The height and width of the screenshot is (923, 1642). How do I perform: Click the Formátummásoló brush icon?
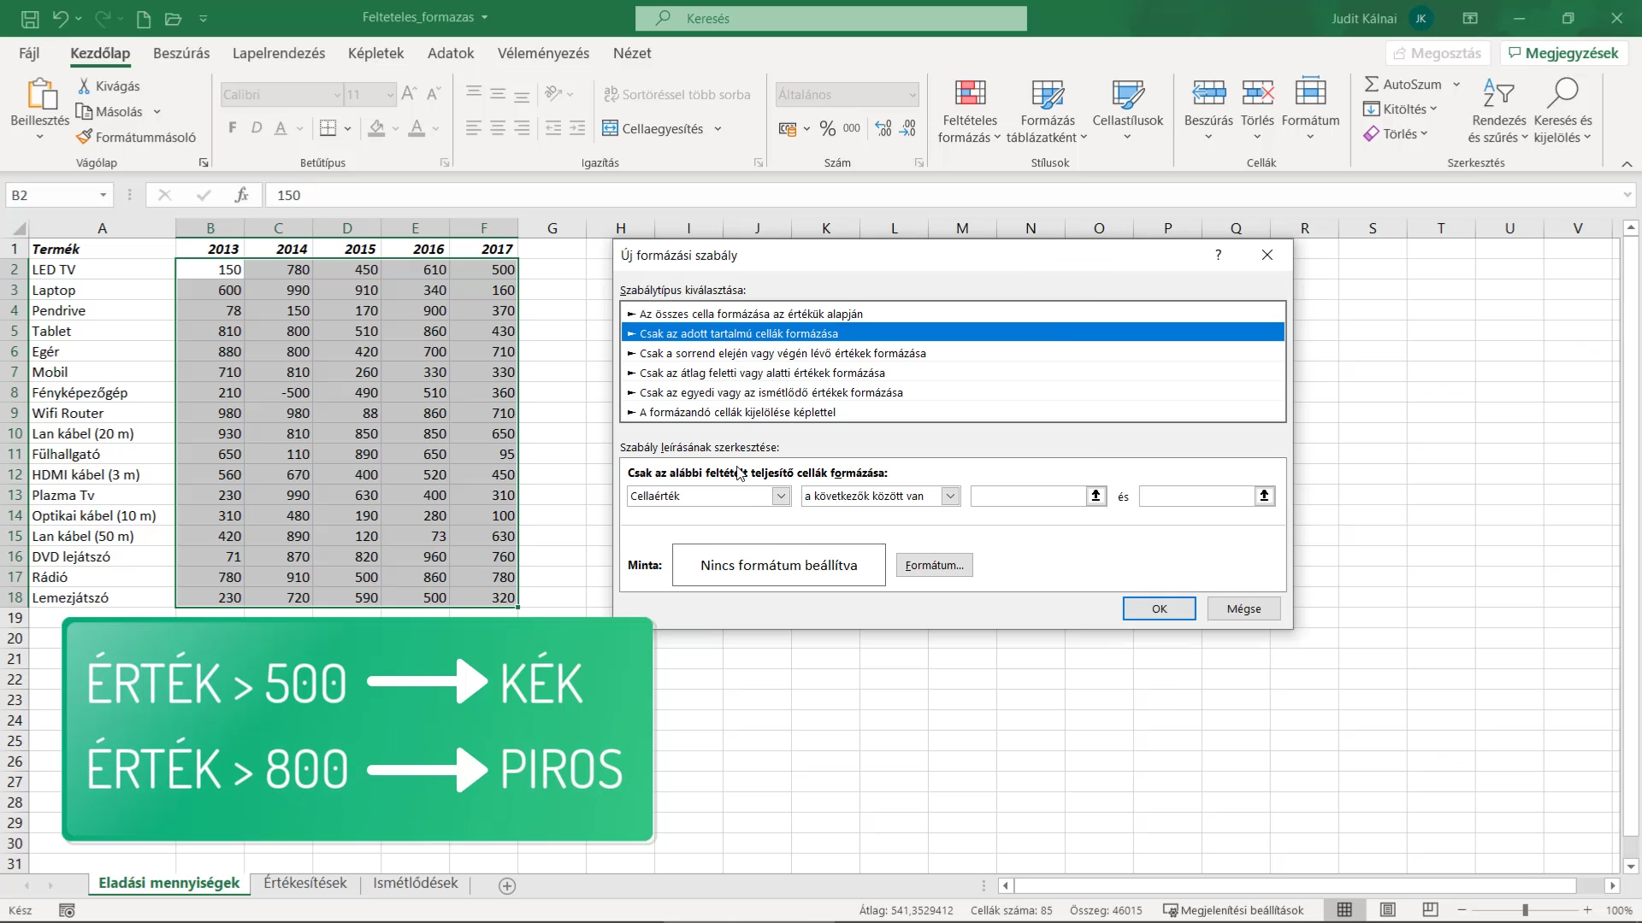click(x=84, y=137)
